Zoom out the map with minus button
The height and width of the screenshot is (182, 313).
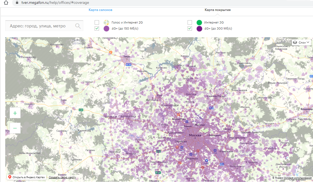click(x=15, y=128)
